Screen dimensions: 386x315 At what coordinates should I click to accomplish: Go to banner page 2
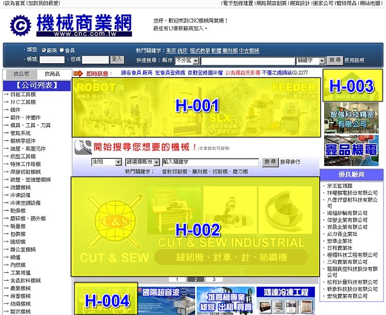click(x=196, y=280)
